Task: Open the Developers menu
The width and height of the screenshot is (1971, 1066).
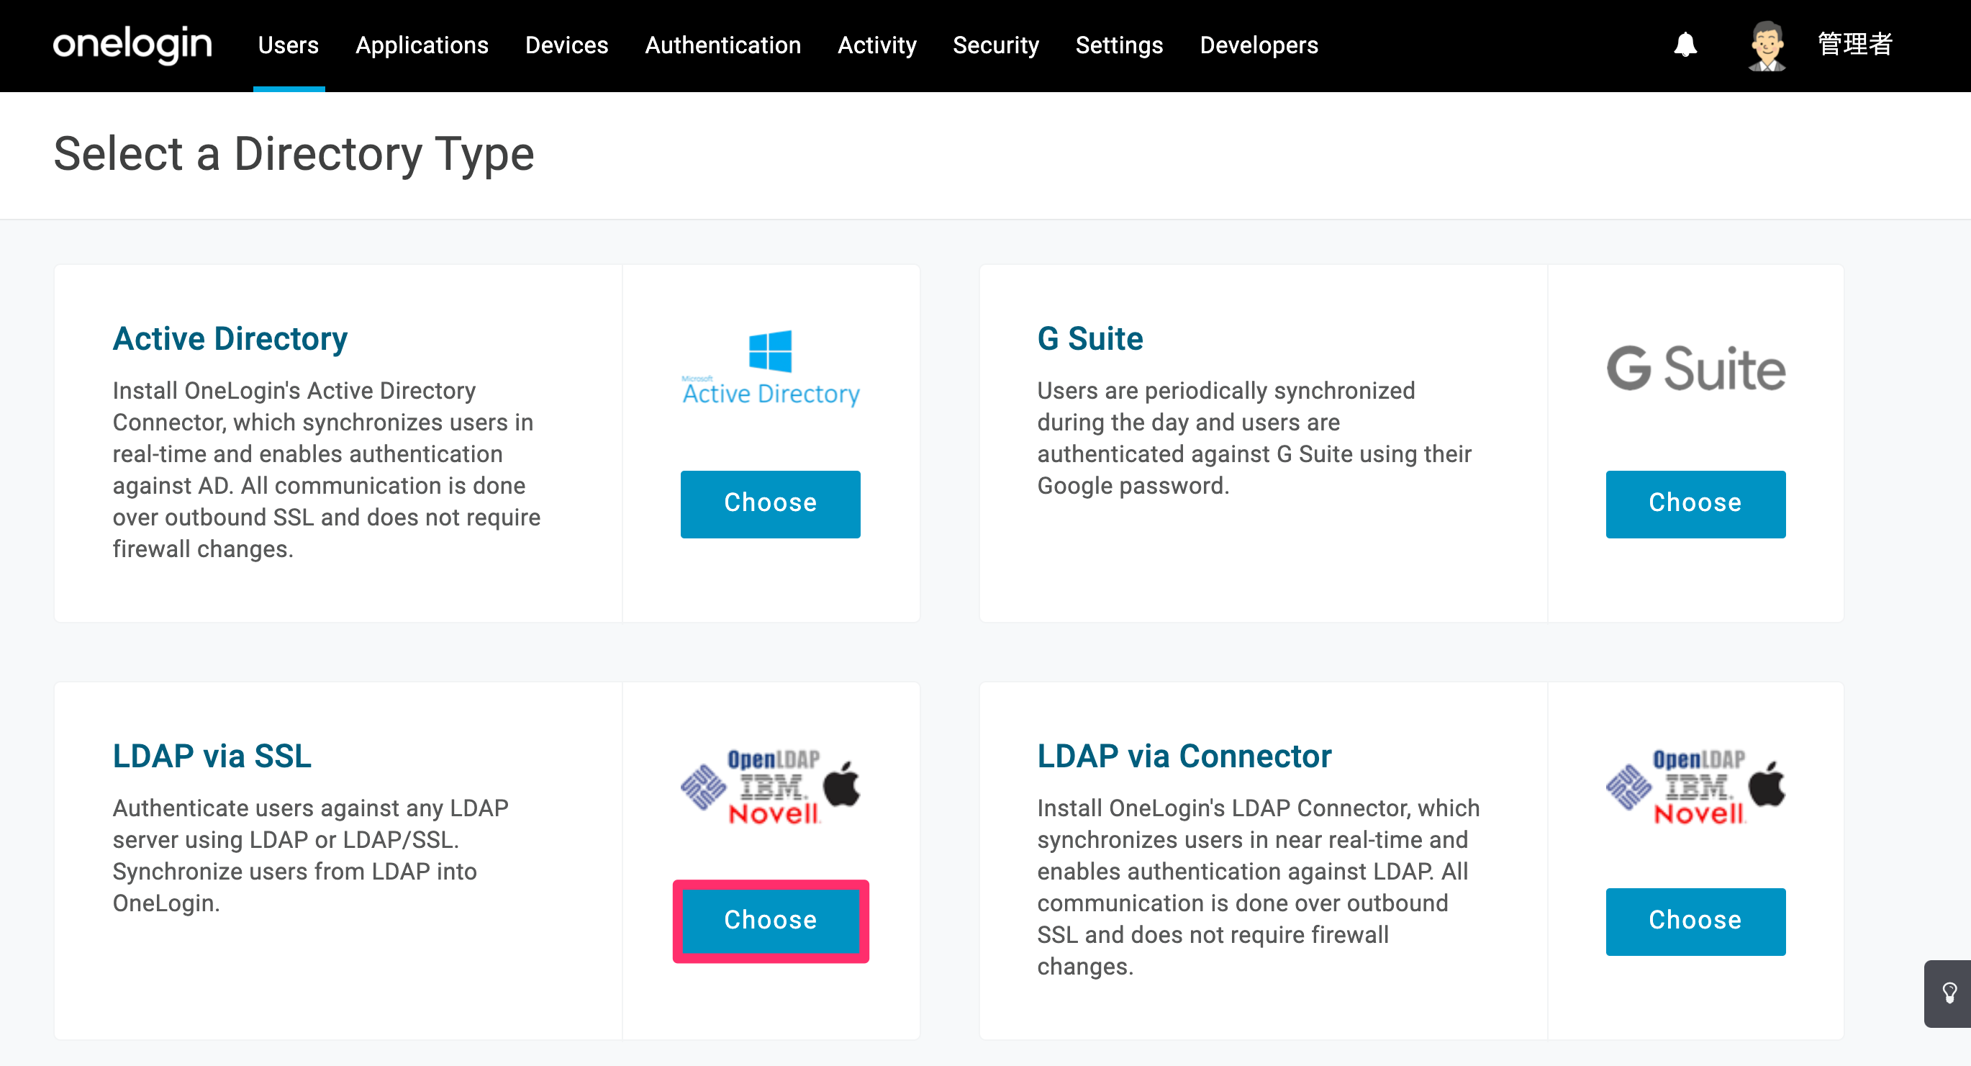Action: click(x=1259, y=45)
